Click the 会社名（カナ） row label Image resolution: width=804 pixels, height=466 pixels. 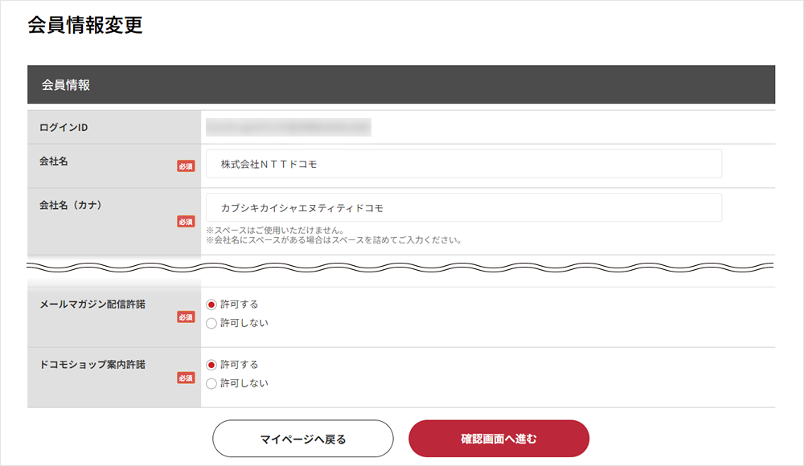(x=71, y=205)
